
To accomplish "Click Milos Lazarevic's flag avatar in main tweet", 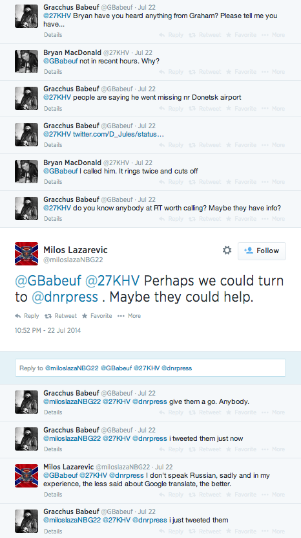I will click(26, 254).
